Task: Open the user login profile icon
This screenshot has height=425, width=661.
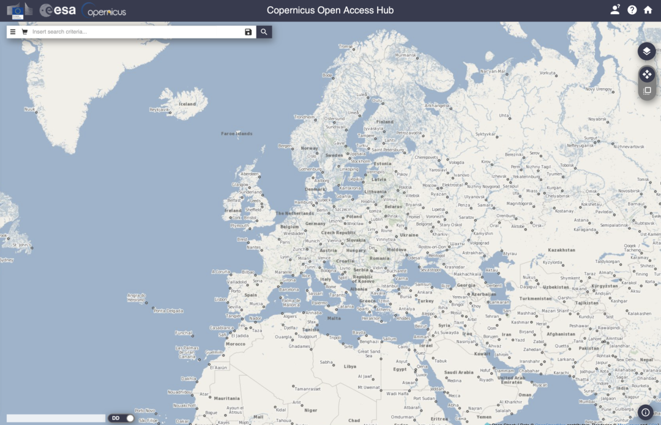Action: click(x=615, y=10)
